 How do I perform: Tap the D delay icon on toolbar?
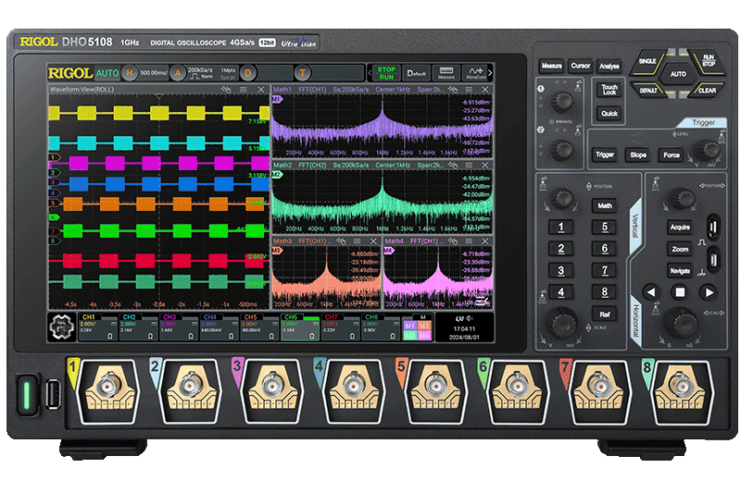coord(247,72)
